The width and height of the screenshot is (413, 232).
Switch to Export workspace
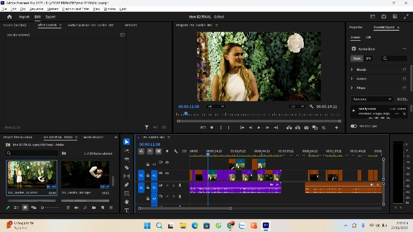tap(51, 17)
